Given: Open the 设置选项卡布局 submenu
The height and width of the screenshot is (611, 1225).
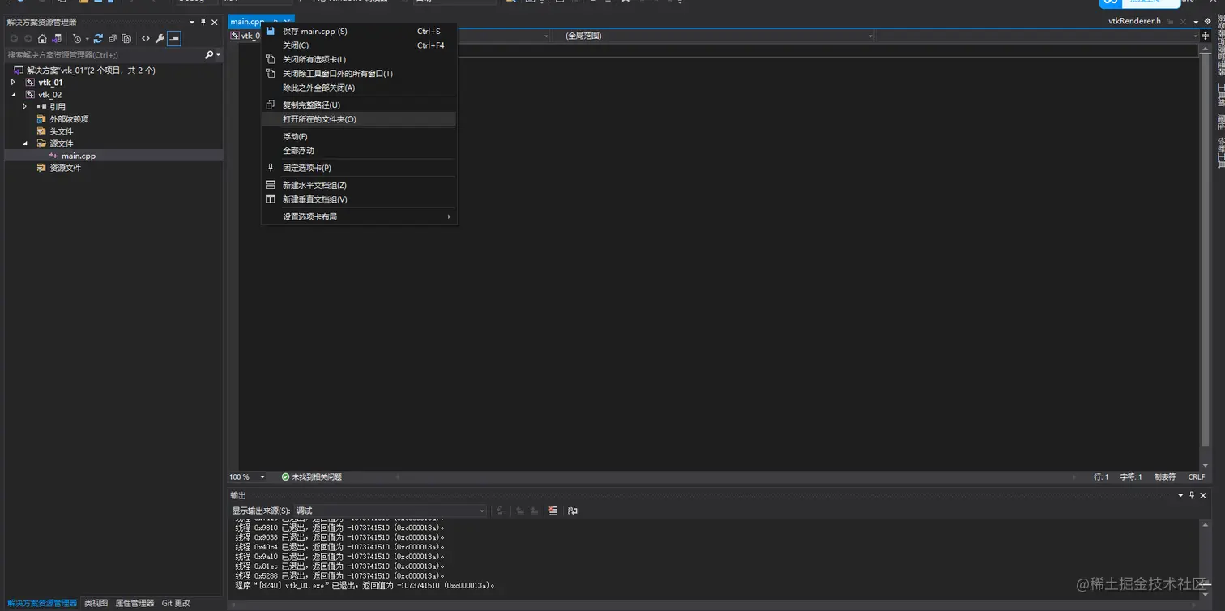Looking at the screenshot, I should click(359, 216).
